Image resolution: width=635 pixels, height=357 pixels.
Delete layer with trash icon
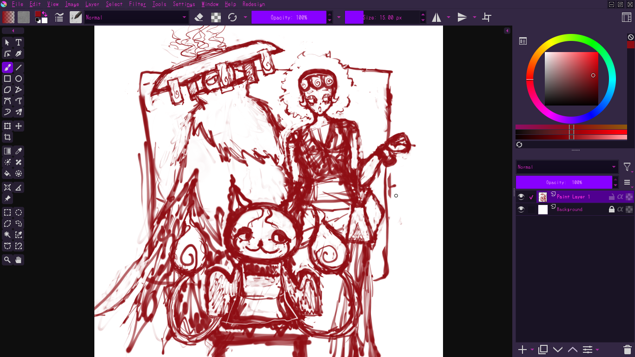pos(627,350)
